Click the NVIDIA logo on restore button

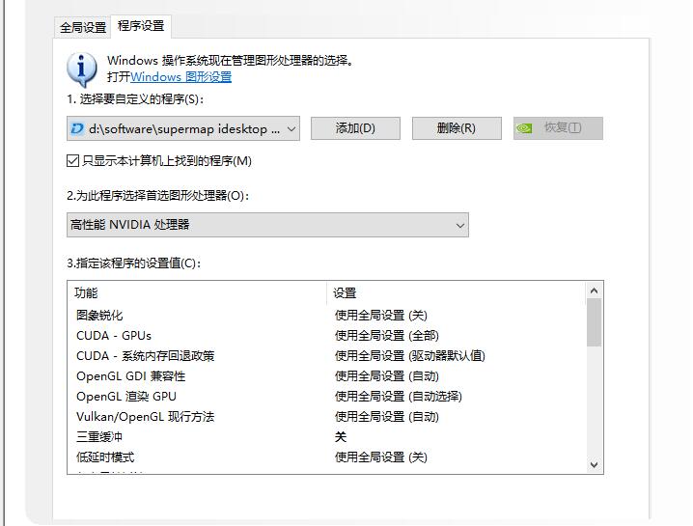(x=525, y=128)
